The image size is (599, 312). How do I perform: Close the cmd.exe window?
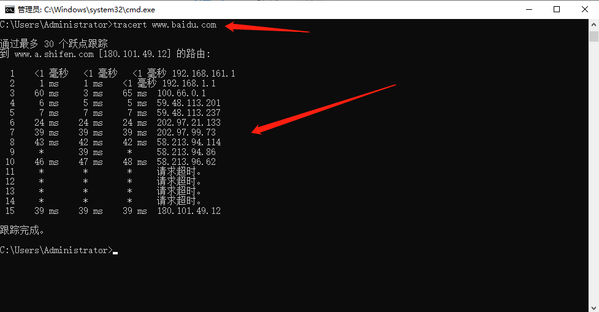point(585,10)
